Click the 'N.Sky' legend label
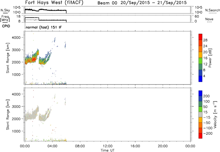Viewport: 220px width, 152px height. tap(5, 10)
